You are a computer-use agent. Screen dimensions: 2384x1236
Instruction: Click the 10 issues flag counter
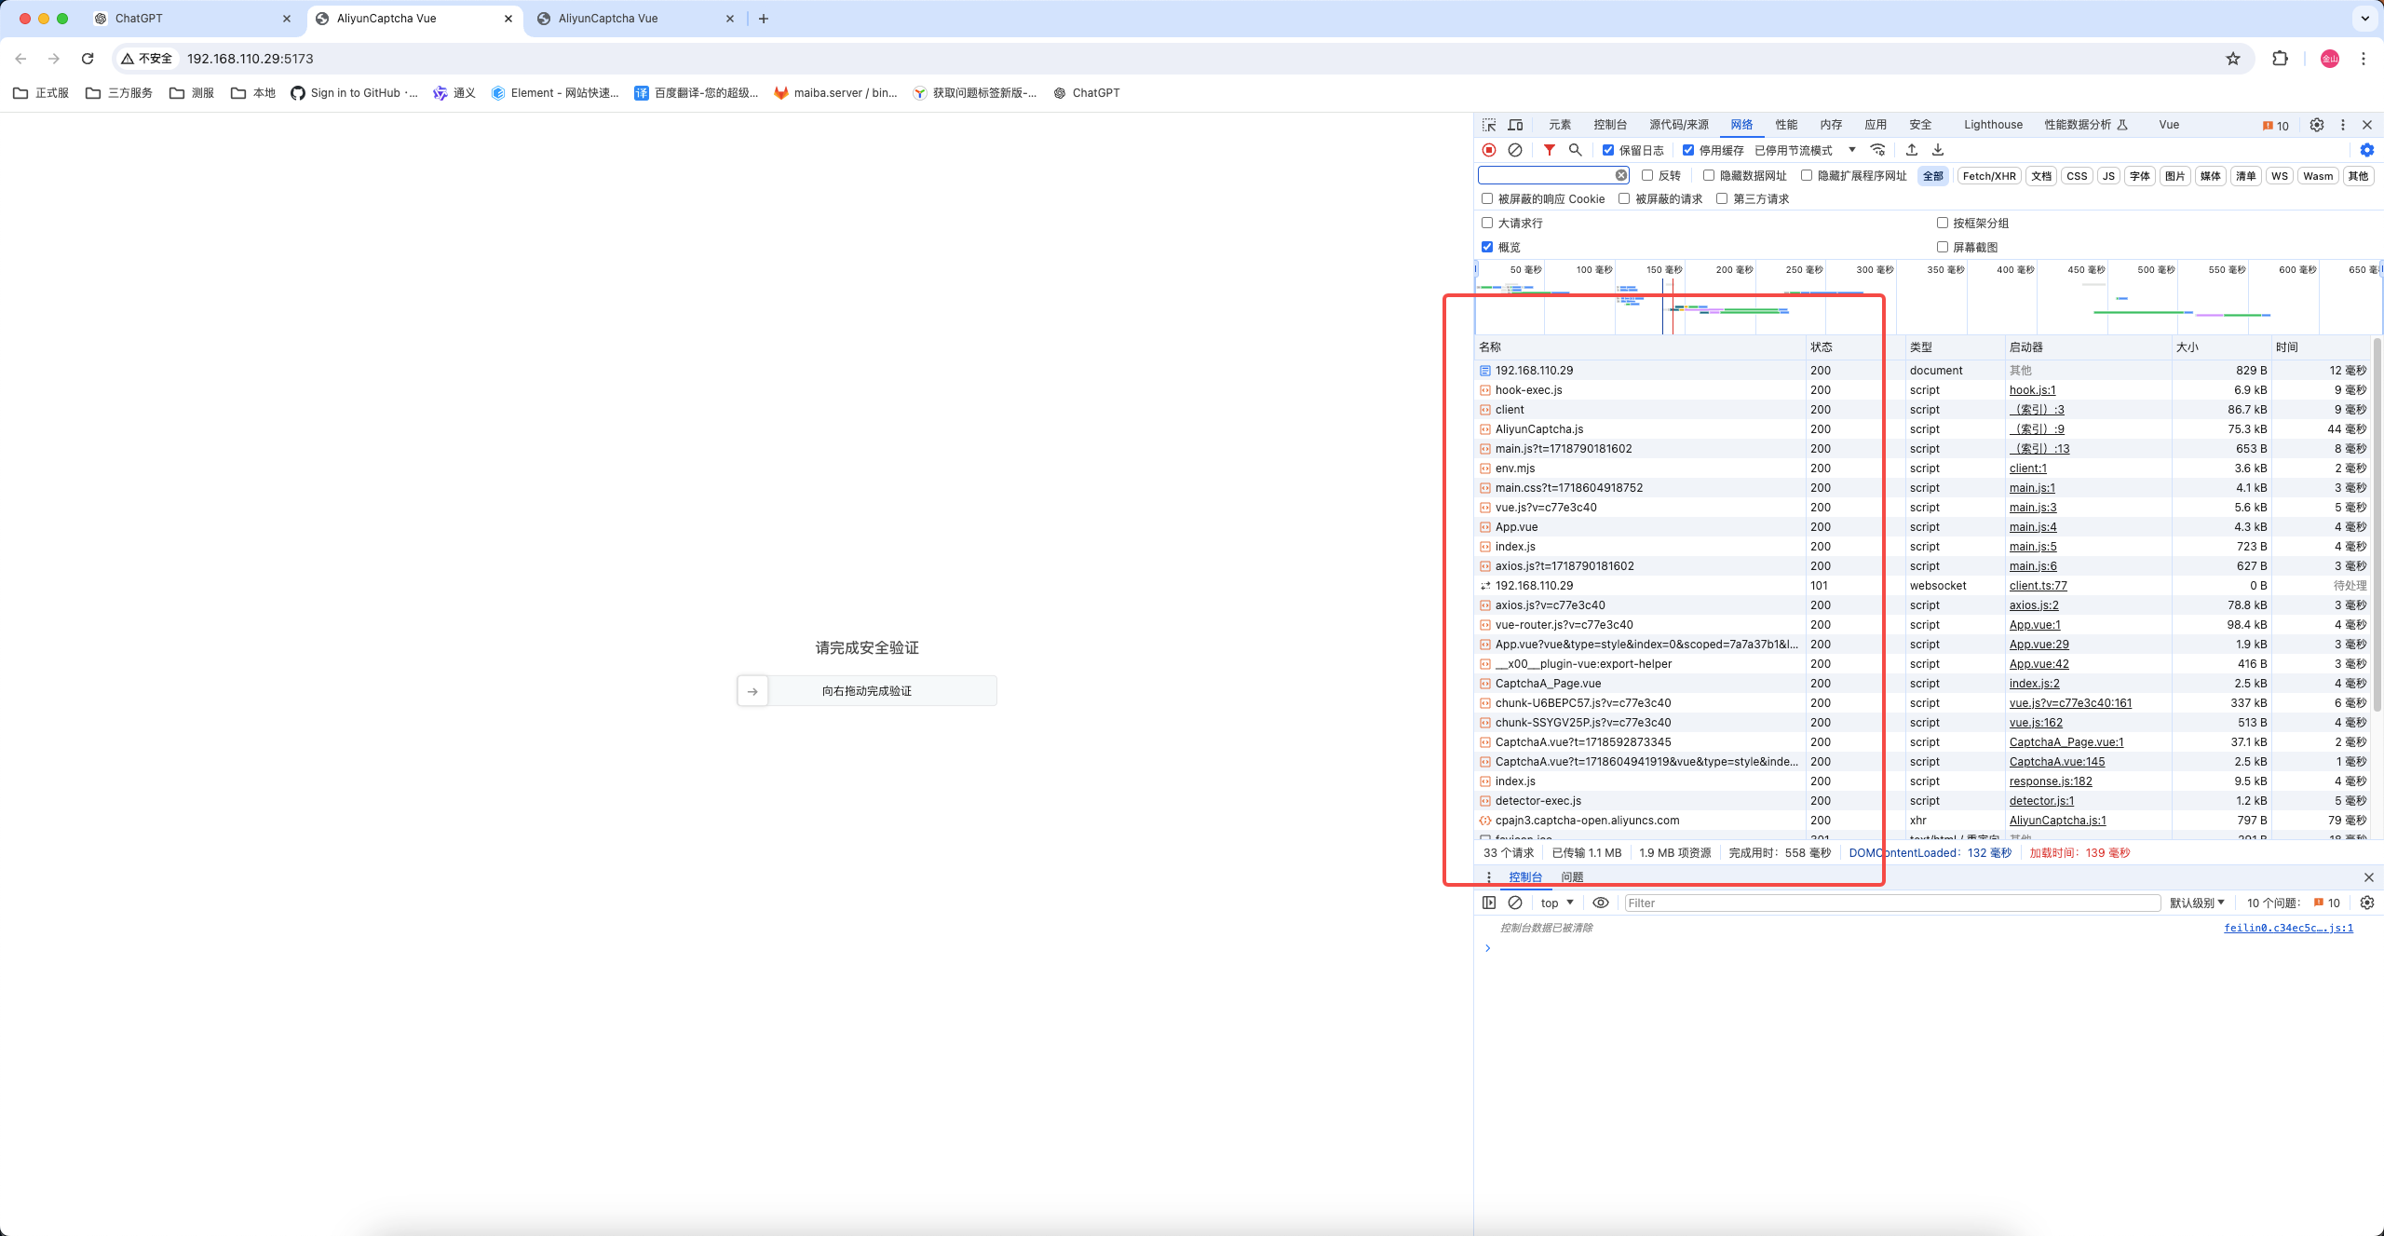click(x=2275, y=126)
